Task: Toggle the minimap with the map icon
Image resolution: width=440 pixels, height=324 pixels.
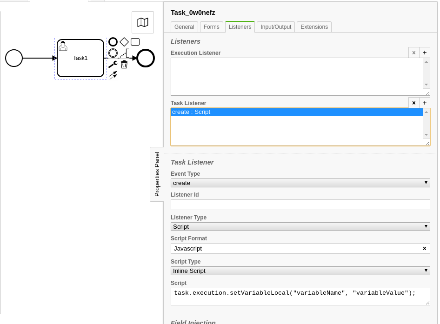Action: click(x=143, y=22)
